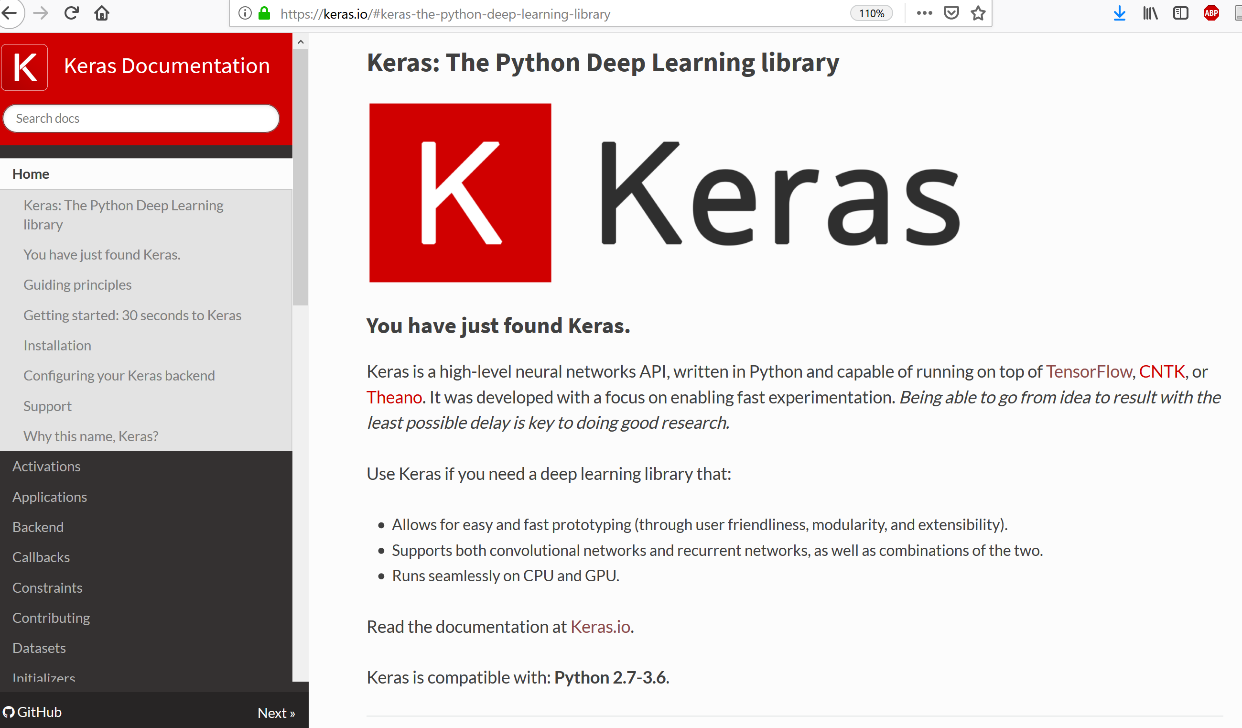Show the downloads arrow panel
1242x728 pixels.
tap(1119, 13)
